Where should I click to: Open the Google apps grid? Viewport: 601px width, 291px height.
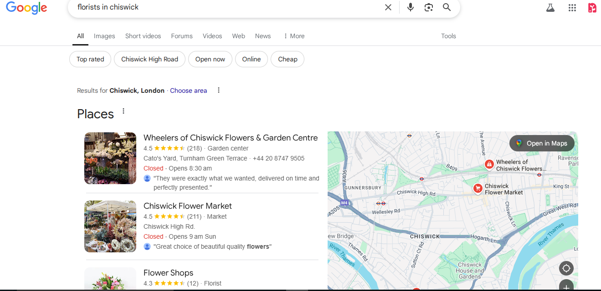[x=572, y=8]
